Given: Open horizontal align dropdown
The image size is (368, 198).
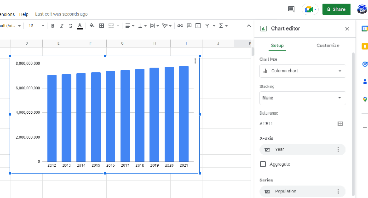Looking at the screenshot, I should 130,26.
